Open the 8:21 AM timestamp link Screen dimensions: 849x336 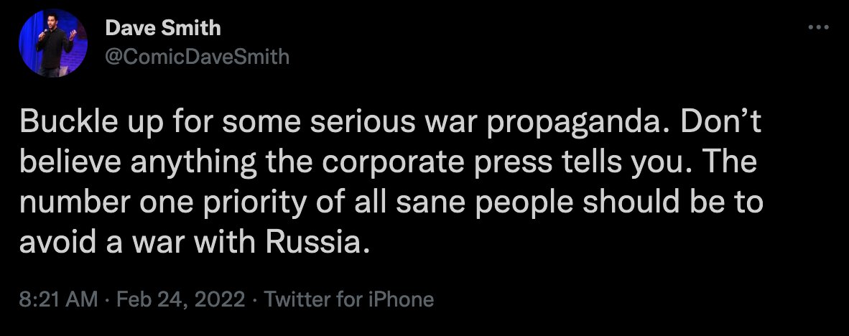pos(58,299)
